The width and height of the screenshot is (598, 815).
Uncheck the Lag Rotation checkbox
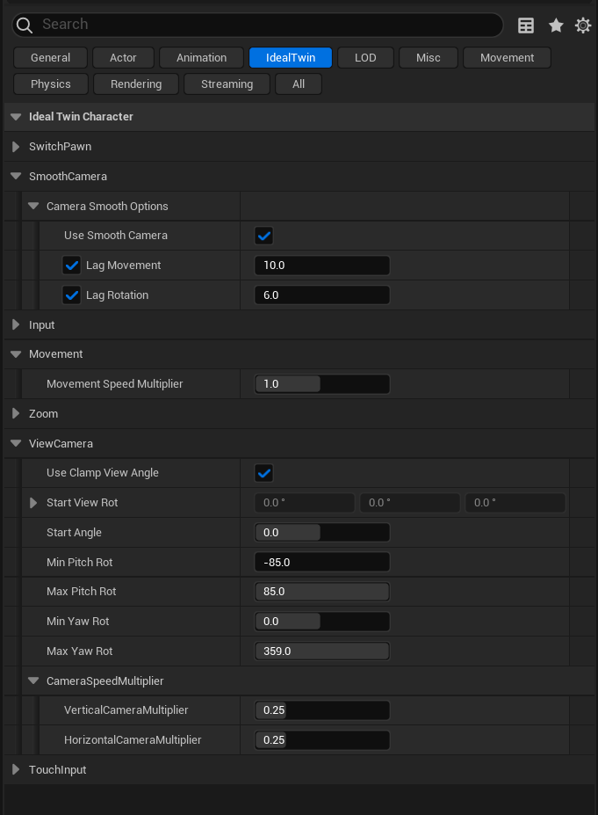click(72, 295)
